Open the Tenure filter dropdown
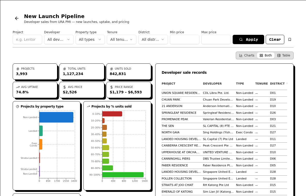 pyautogui.click(x=122, y=39)
